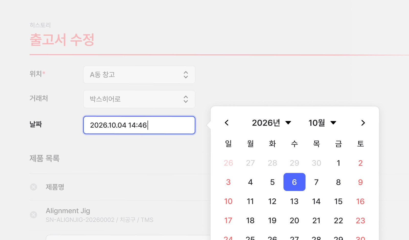
Task: Click the 토 Saturday weekday header
Action: [360, 144]
